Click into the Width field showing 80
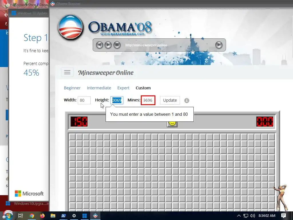Image resolution: width=293 pixels, height=220 pixels. [x=84, y=100]
